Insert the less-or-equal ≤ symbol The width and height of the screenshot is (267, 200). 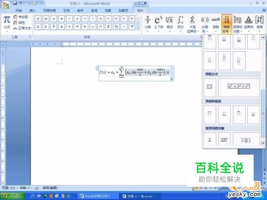point(38,27)
